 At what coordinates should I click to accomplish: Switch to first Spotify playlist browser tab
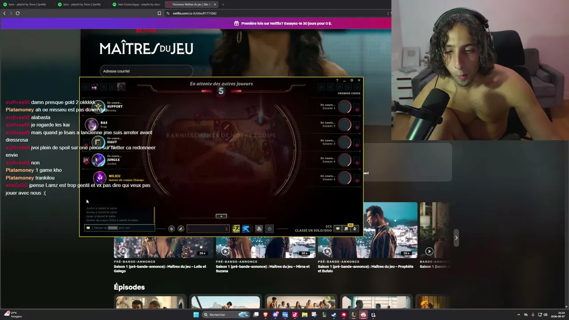pos(27,4)
